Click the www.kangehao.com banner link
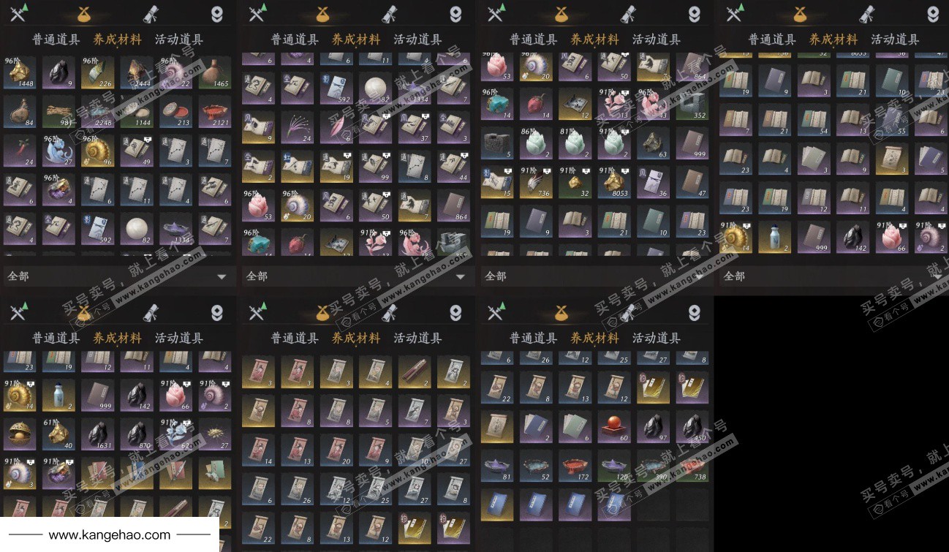This screenshot has width=949, height=552. point(110,535)
